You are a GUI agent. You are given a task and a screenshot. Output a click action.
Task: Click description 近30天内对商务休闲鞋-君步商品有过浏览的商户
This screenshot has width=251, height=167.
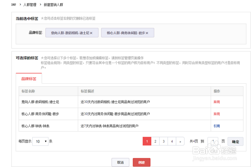pos(115,114)
